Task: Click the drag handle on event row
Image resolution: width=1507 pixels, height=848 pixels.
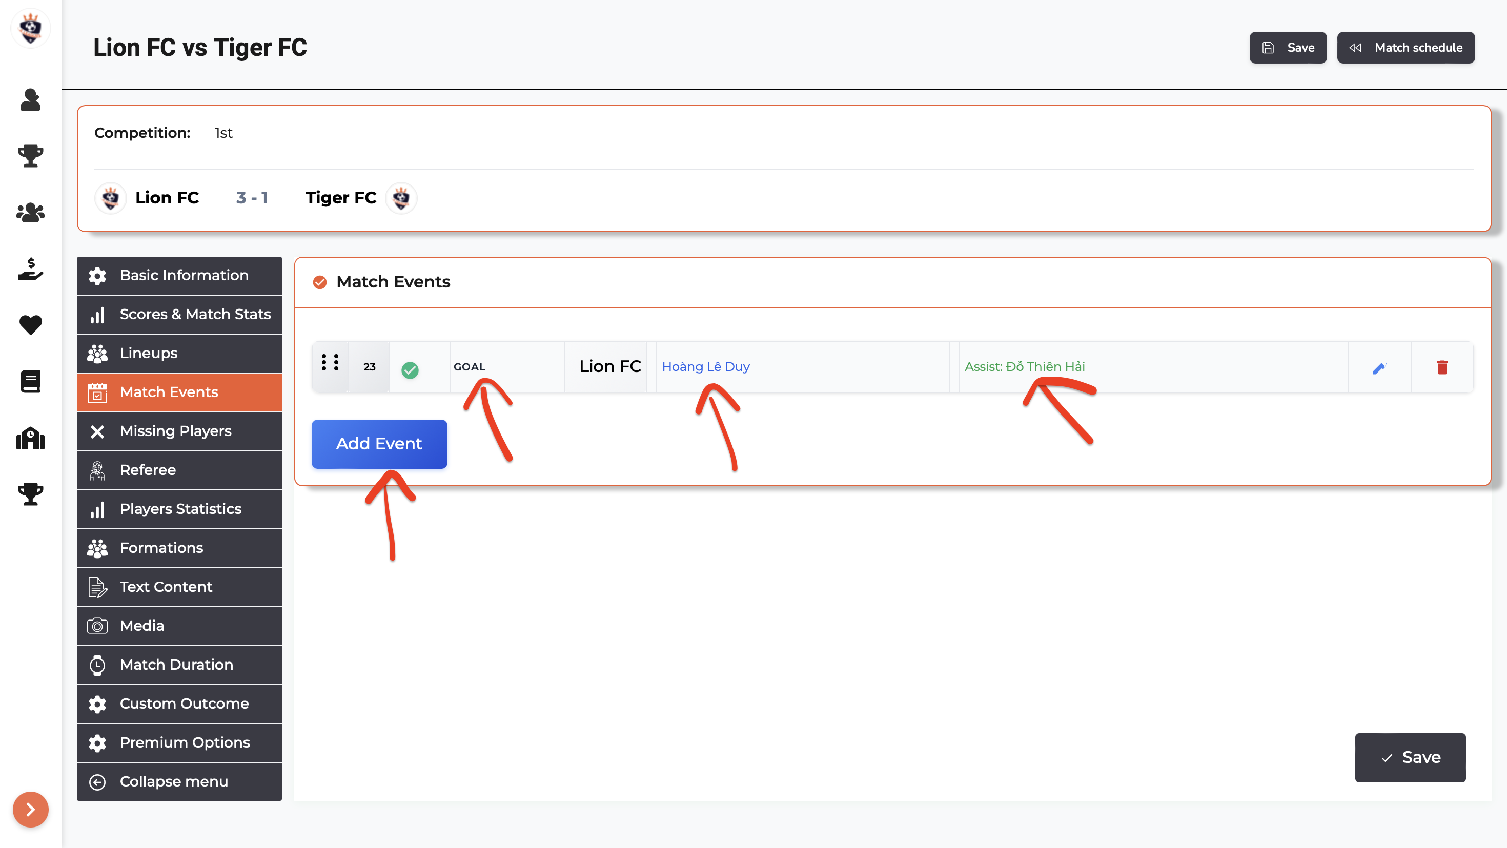Action: click(330, 363)
